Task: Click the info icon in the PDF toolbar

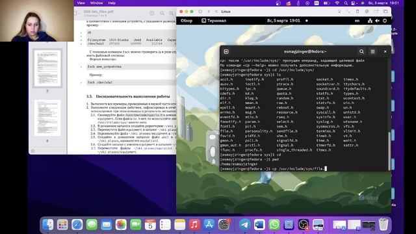Action: tap(151, 13)
